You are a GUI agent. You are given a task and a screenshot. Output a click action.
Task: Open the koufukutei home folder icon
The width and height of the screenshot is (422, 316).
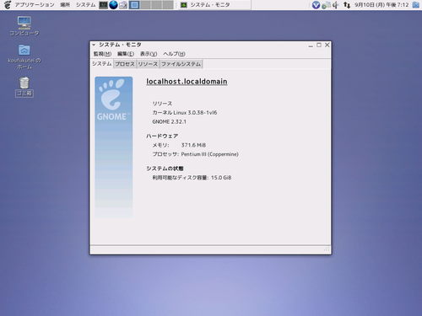pos(24,57)
